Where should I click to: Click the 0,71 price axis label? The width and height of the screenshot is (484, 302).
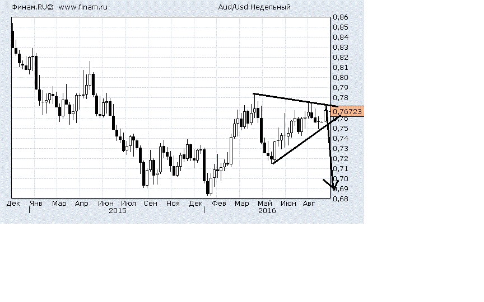[341, 169]
